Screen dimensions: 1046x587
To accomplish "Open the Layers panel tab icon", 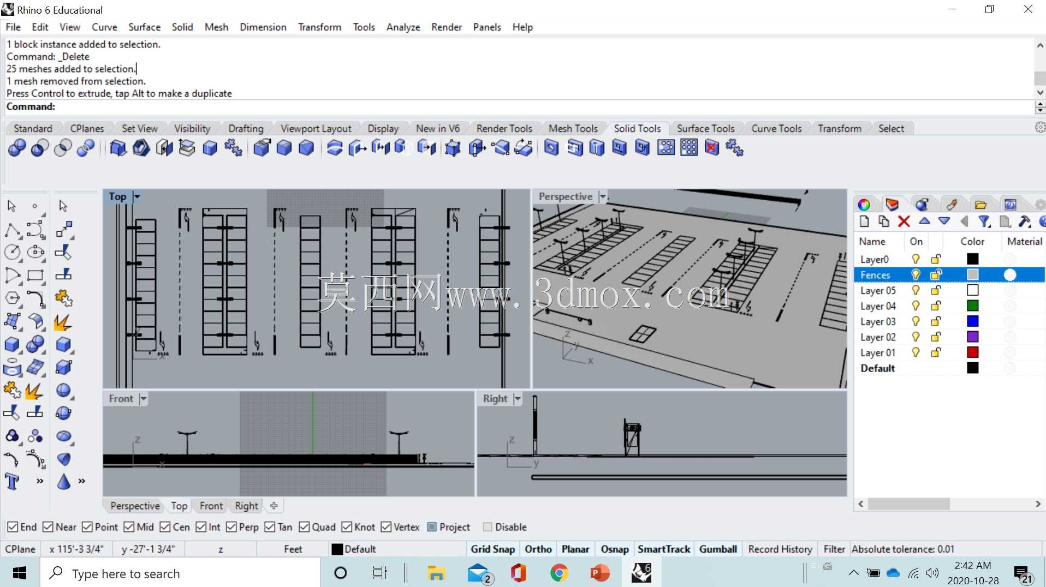I will tap(893, 205).
